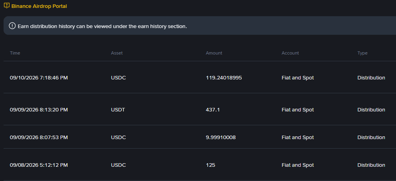Viewport: 396px width, 181px height.
Task: Click the 09/08/2026 5:12:12 PM timestamp
Action: pyautogui.click(x=39, y=165)
